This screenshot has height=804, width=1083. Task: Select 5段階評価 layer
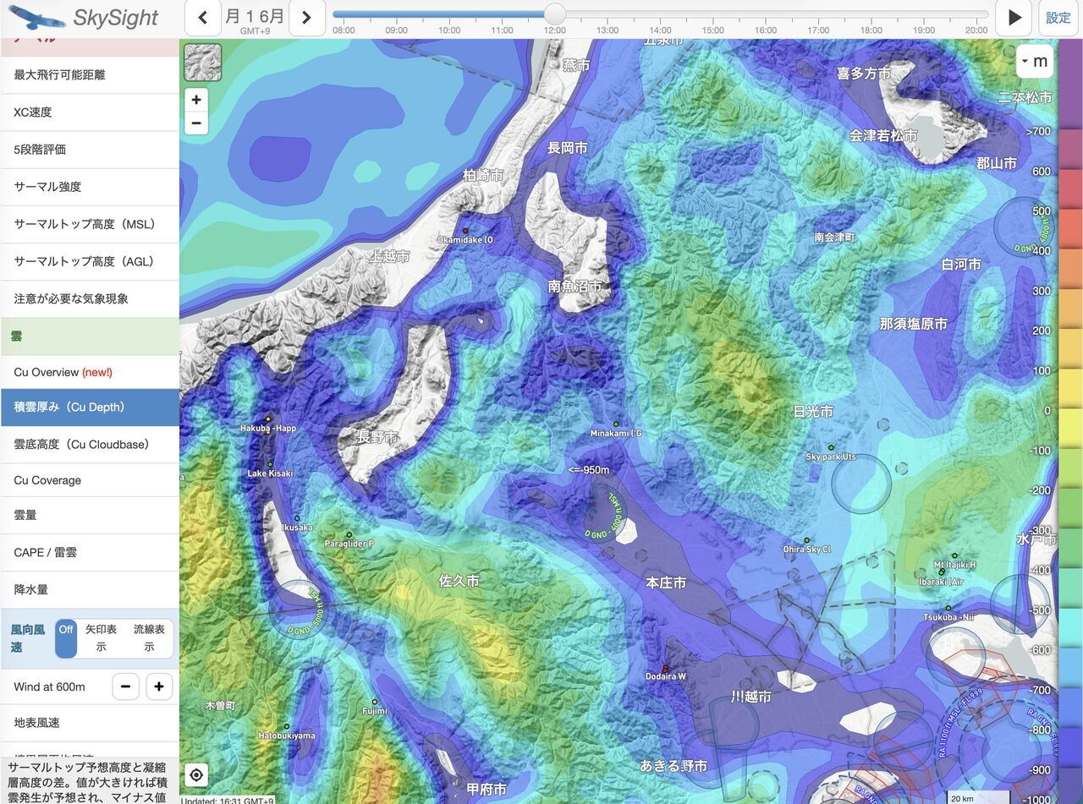click(x=90, y=149)
